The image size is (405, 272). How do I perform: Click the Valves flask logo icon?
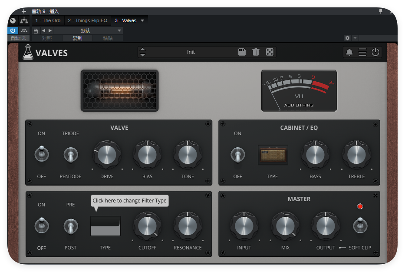(x=28, y=52)
